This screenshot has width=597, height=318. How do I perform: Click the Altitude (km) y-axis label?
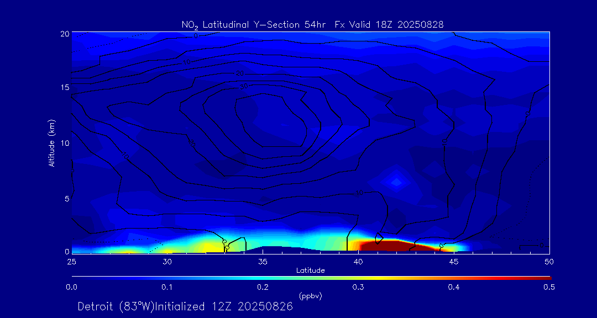tap(51, 142)
